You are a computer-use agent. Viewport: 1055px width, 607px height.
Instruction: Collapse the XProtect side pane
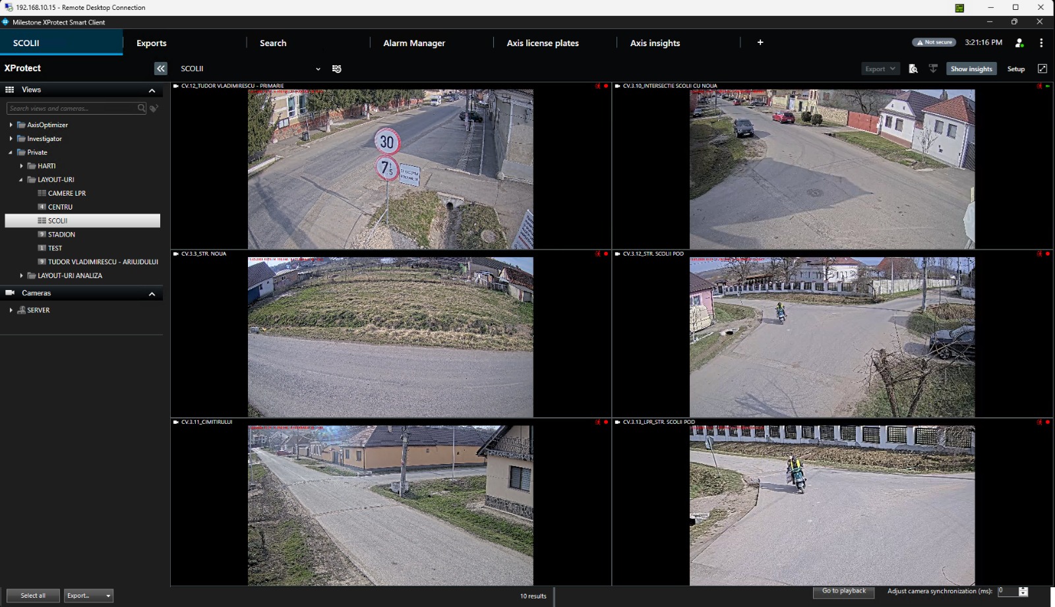(x=161, y=69)
